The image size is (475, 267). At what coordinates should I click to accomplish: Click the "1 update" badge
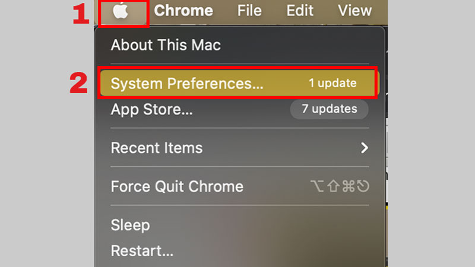click(x=332, y=84)
